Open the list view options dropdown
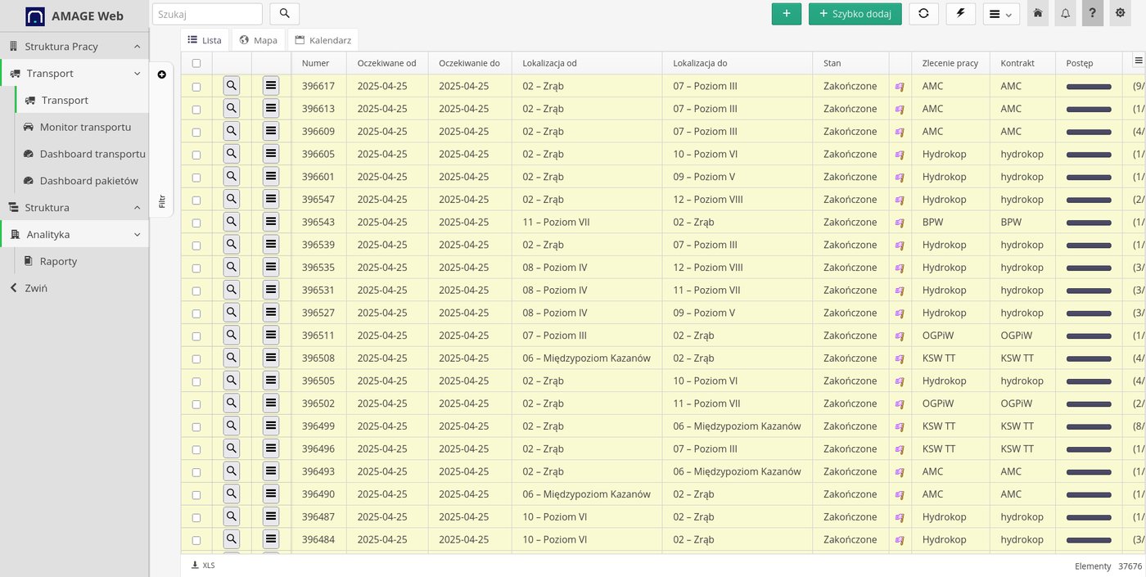Screen dimensions: 1146x577 [1001, 14]
